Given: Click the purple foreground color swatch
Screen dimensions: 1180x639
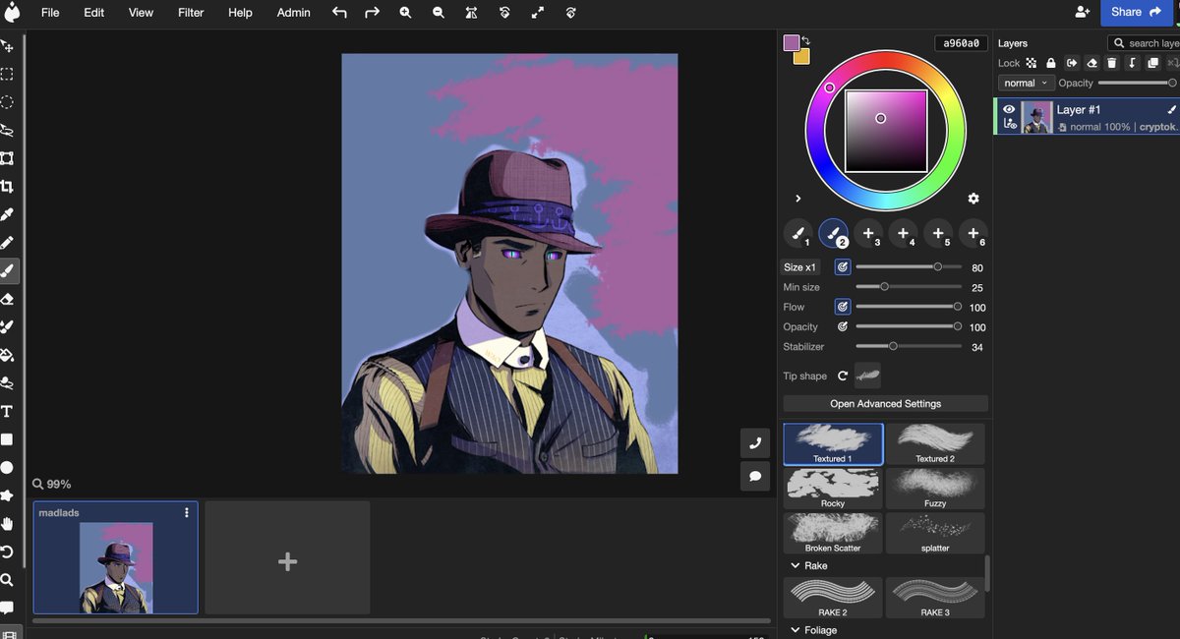Looking at the screenshot, I should click(792, 42).
